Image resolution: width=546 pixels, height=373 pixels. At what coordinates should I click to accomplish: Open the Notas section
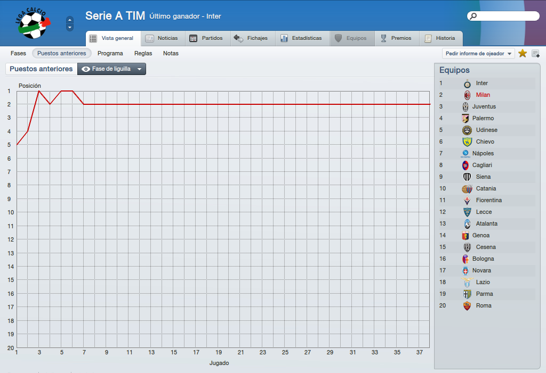(171, 53)
